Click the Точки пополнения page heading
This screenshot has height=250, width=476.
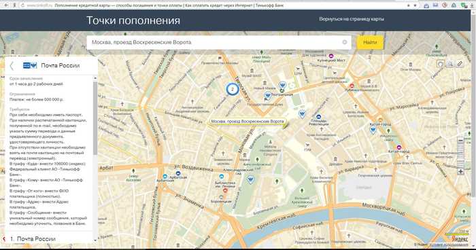(x=133, y=20)
